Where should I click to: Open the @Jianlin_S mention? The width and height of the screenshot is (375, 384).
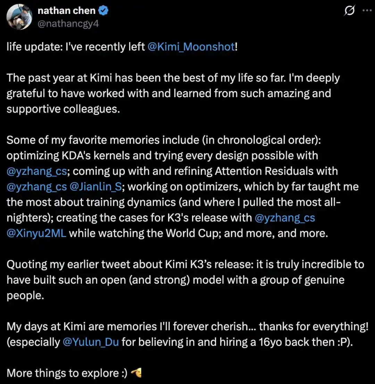pos(95,186)
